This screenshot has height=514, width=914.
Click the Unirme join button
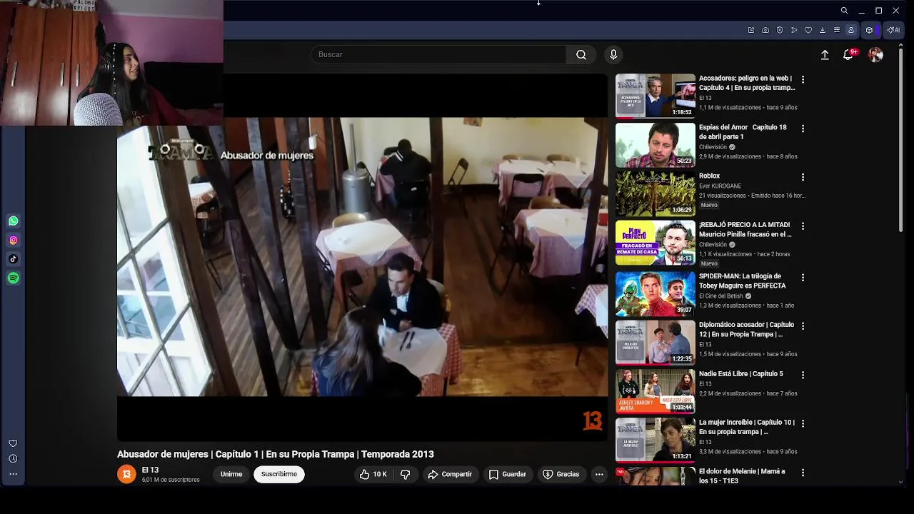231,474
